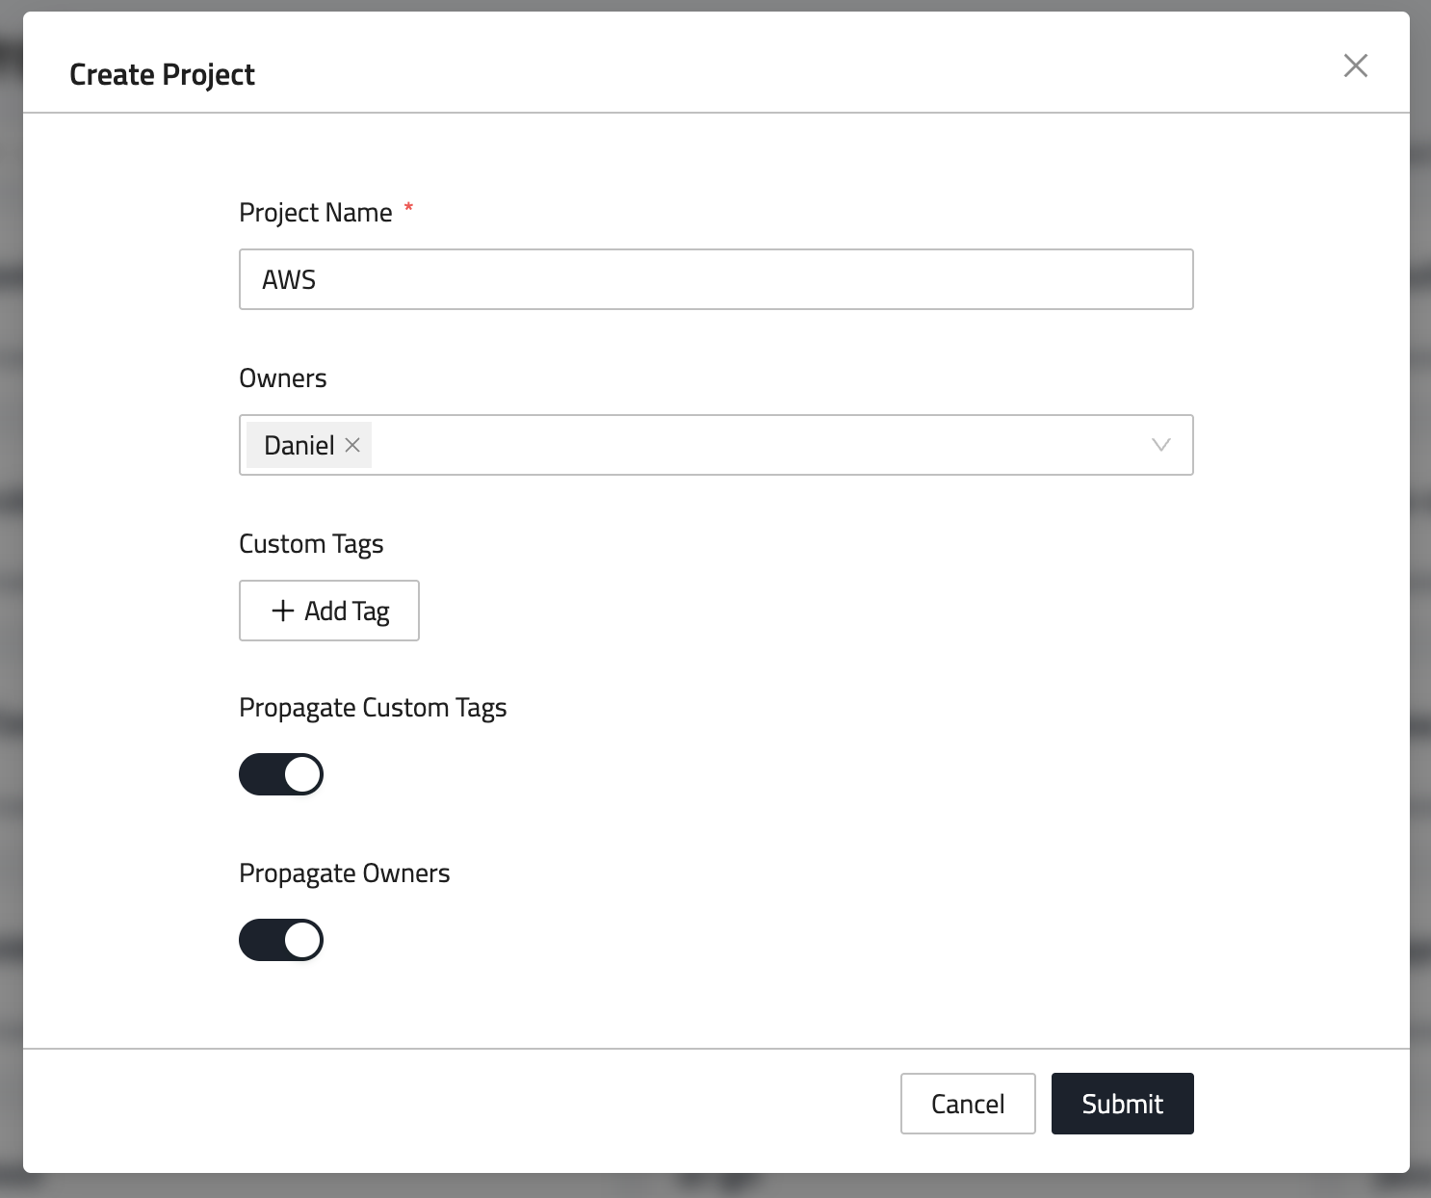Cancel the project creation
This screenshot has width=1431, height=1198.
(x=967, y=1104)
